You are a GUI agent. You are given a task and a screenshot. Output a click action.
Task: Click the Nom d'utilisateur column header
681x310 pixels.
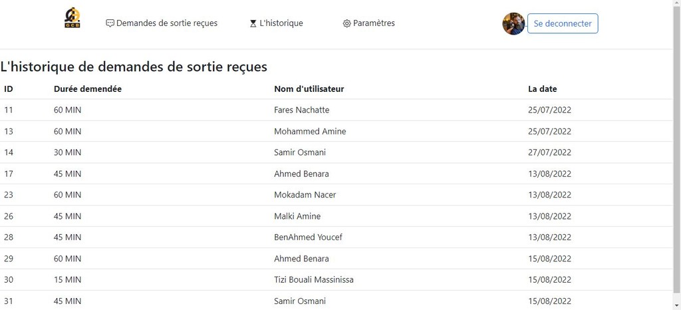point(309,89)
